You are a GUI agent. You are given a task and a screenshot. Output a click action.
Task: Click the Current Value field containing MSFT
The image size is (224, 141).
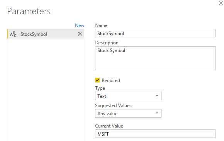pyautogui.click(x=155, y=134)
